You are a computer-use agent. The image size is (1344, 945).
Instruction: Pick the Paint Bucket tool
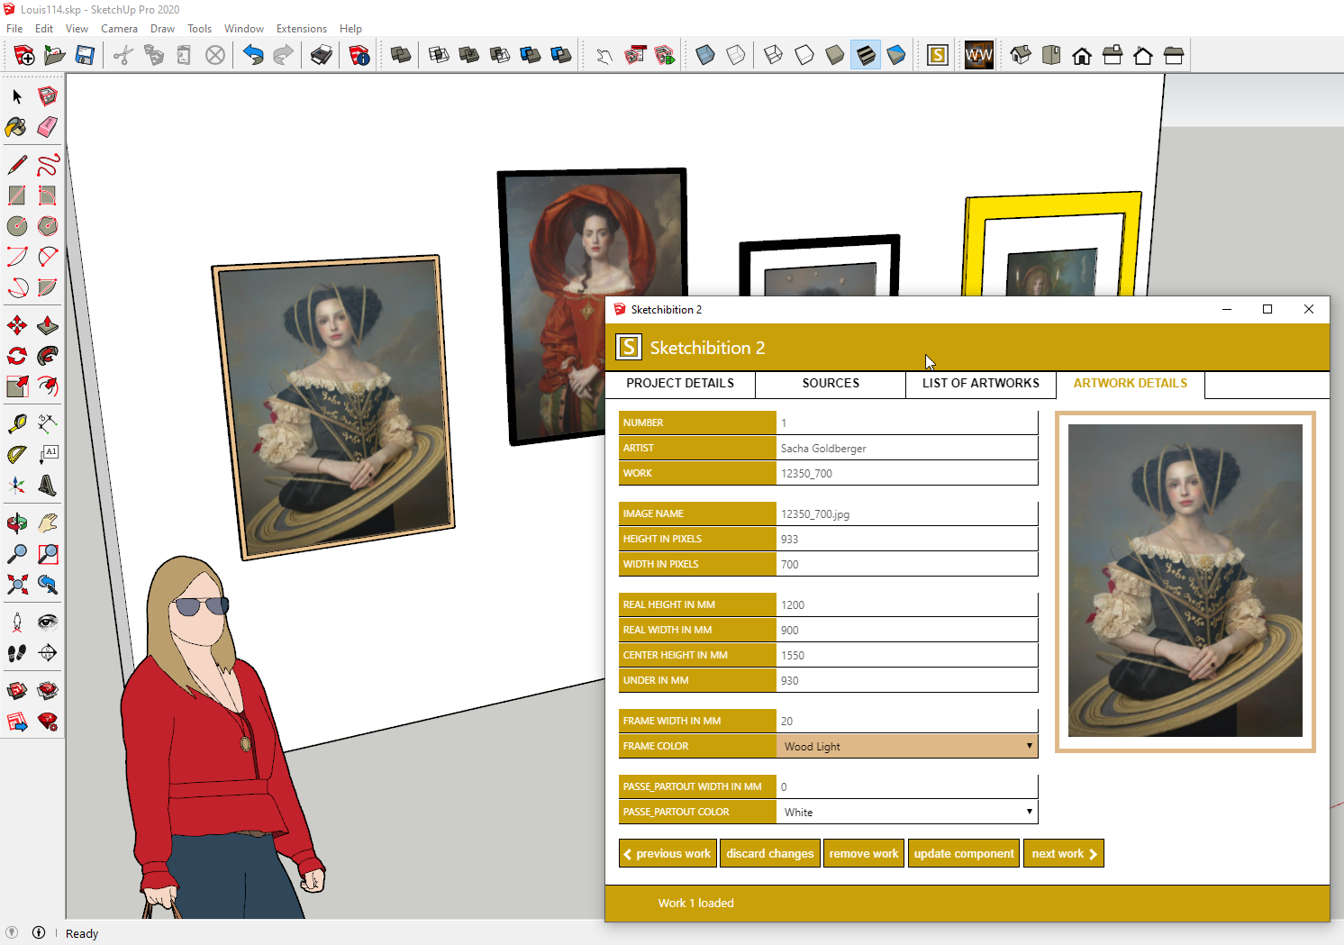pos(17,127)
